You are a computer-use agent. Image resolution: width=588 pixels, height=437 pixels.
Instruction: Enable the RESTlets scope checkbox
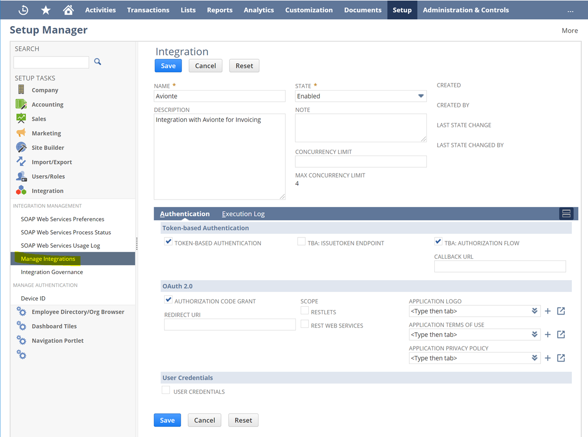point(304,311)
